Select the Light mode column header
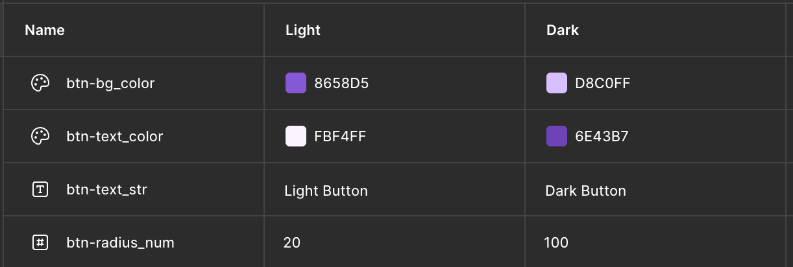 (x=303, y=30)
